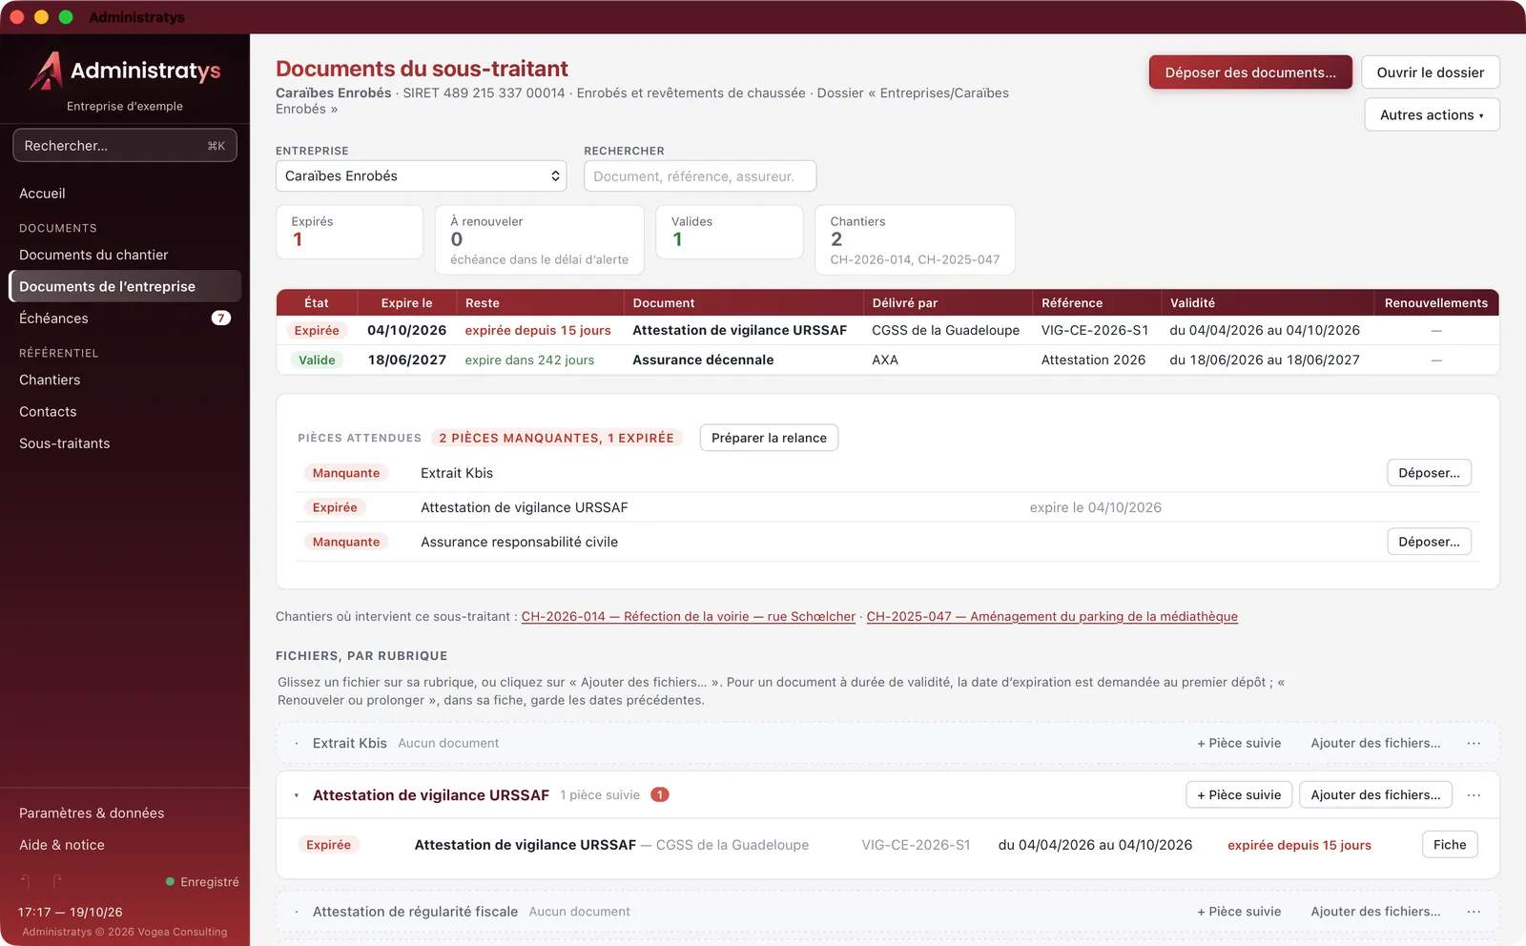Open the Entreprise dropdown showing Caraïbes Enrobés

(x=421, y=176)
